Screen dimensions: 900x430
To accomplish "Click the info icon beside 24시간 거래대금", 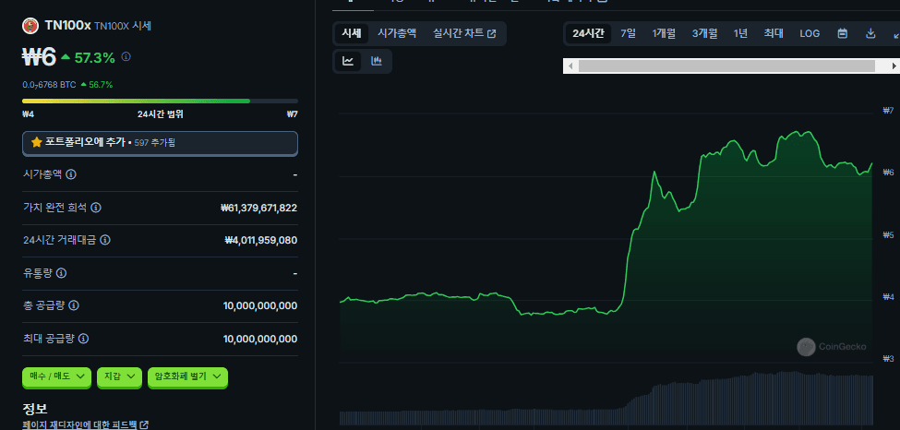I will tap(105, 240).
